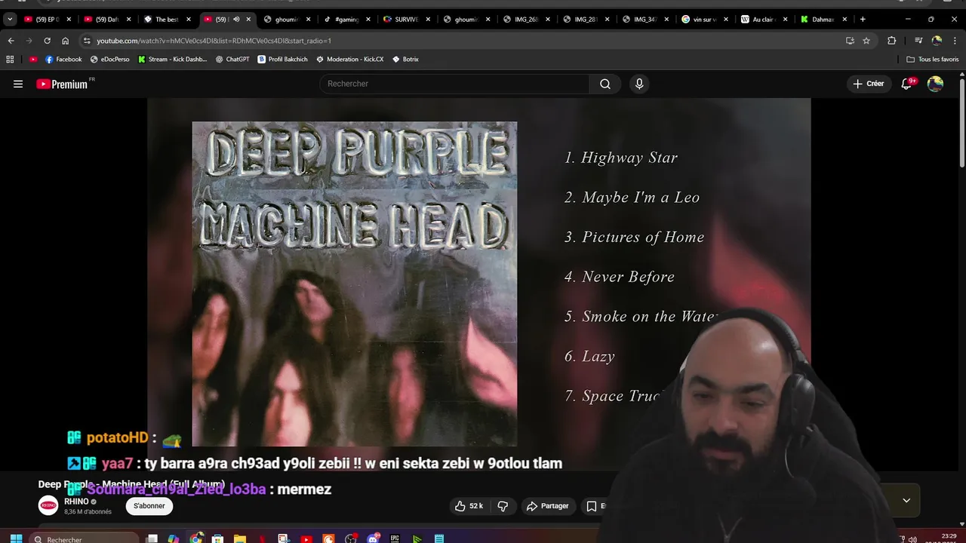
Task: Open Chrome extensions puzzle icon
Action: pos(892,41)
